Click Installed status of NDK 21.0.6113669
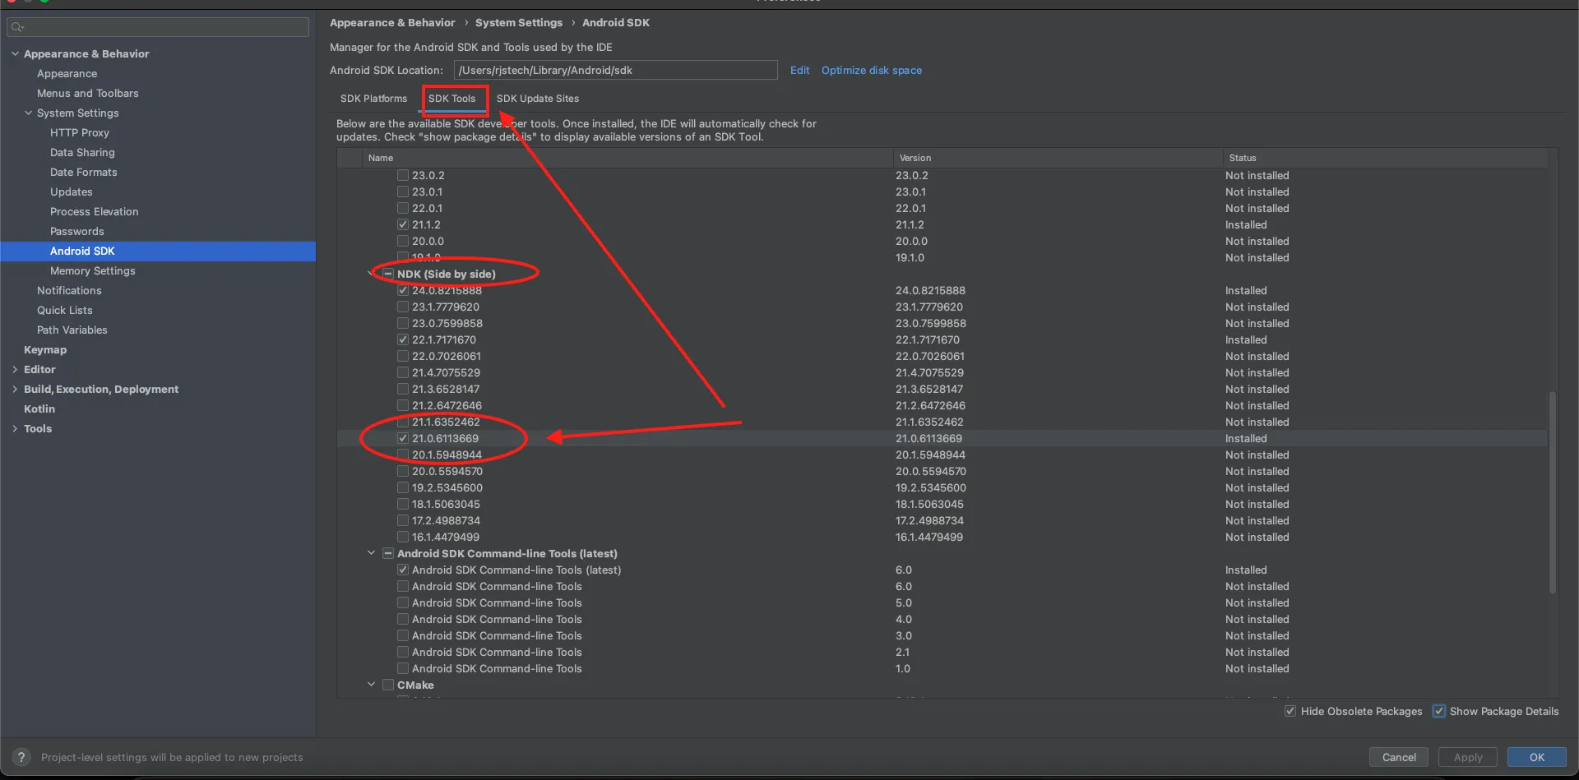This screenshot has height=780, width=1579. pos(1246,438)
